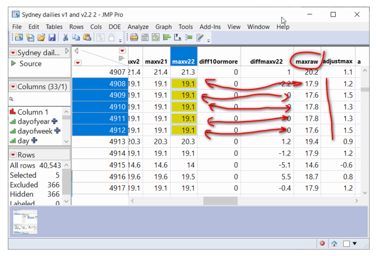Expand the Source script with green triangle
376x256 pixels.
click(14, 64)
